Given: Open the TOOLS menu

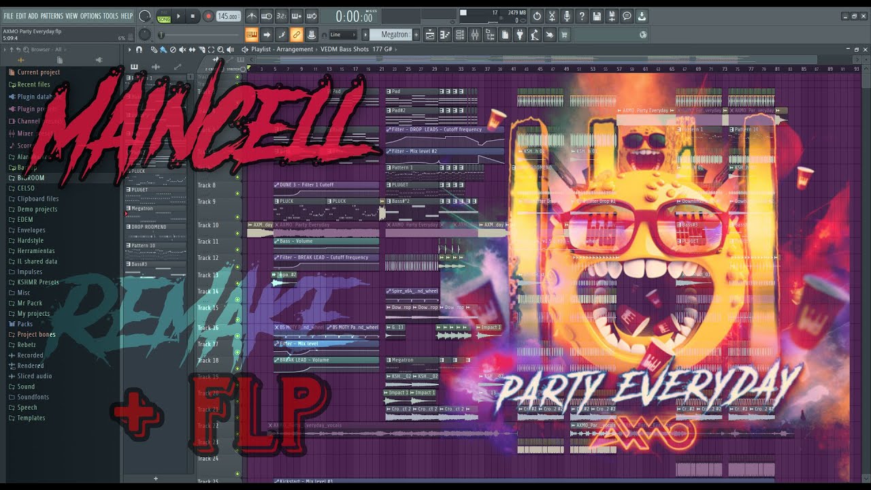Looking at the screenshot, I should click(110, 16).
